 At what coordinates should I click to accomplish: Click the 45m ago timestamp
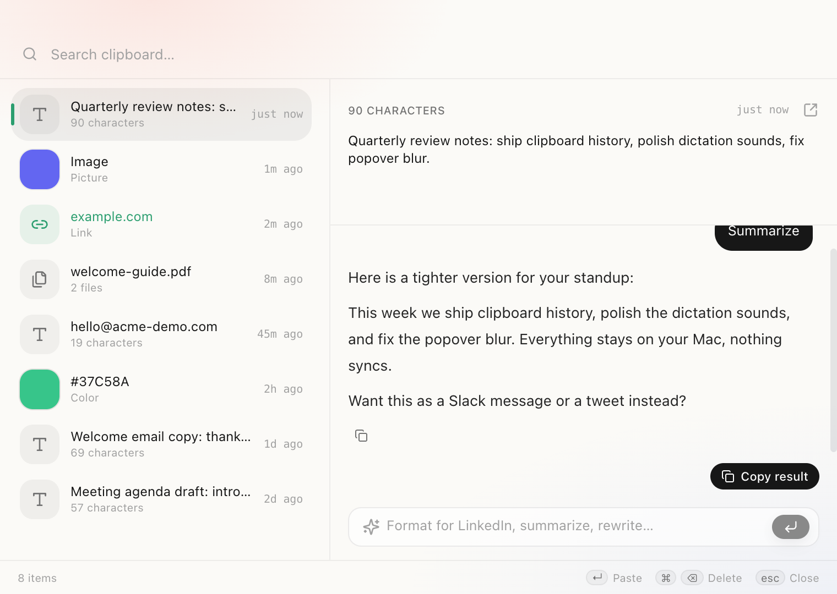click(x=280, y=334)
